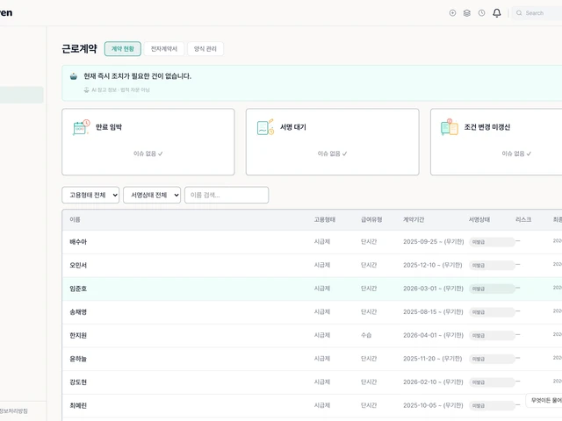Click the 이름 검색 input field
This screenshot has height=421, width=562.
click(x=227, y=195)
